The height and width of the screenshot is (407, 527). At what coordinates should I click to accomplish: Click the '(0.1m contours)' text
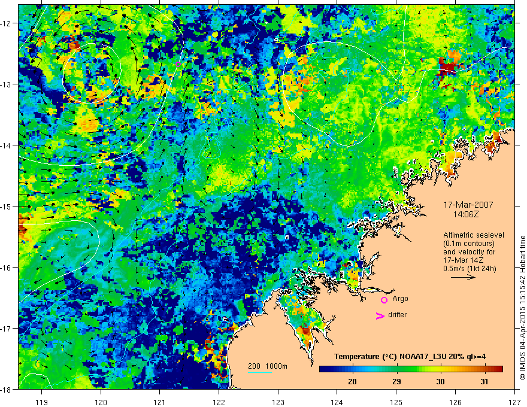[469, 244]
